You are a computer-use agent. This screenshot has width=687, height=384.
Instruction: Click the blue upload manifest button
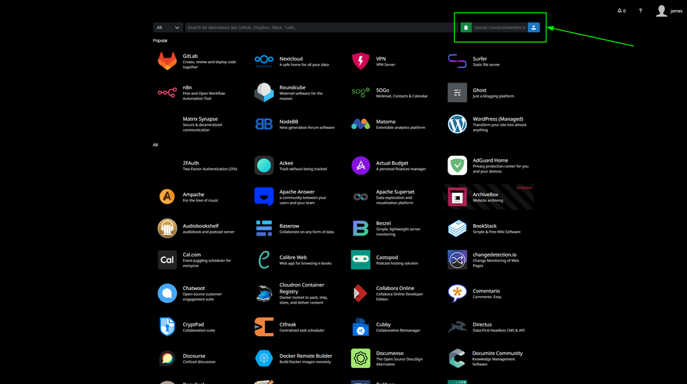(533, 28)
